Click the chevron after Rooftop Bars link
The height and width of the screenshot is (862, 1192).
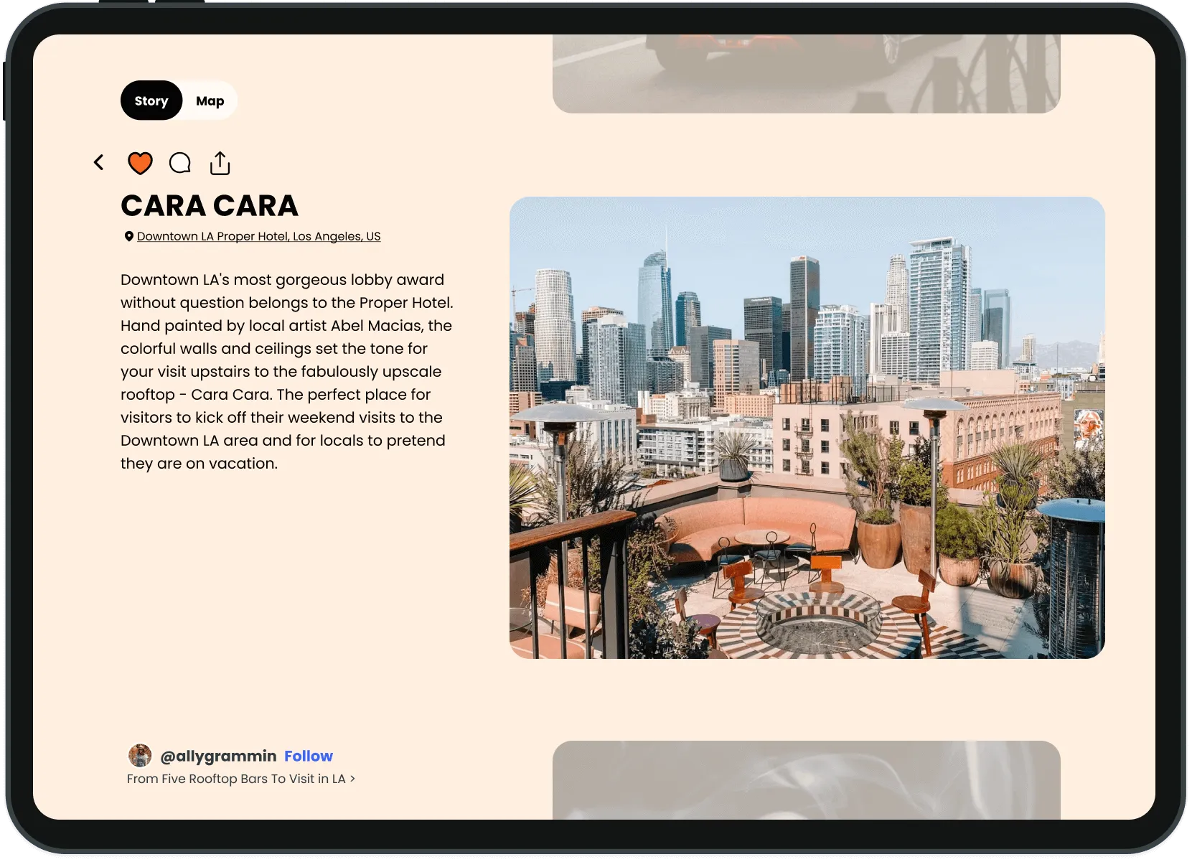(352, 779)
